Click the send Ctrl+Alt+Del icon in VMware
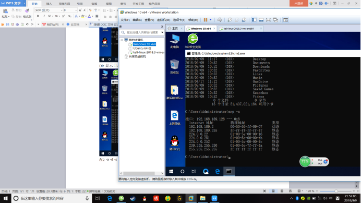 point(220,20)
